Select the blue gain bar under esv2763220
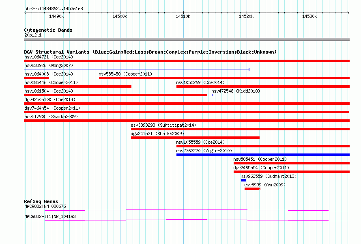 pyautogui.click(x=263, y=155)
